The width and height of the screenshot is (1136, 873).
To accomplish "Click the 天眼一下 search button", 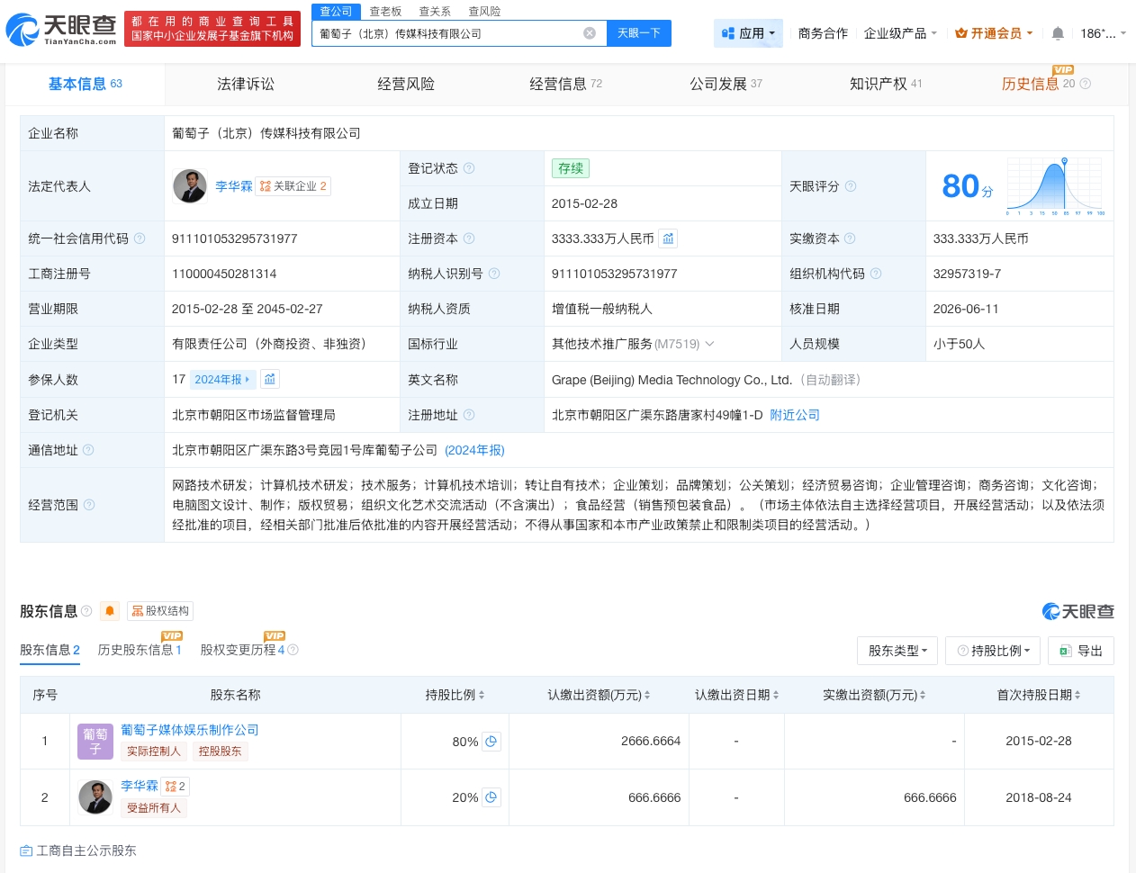I will (x=639, y=33).
